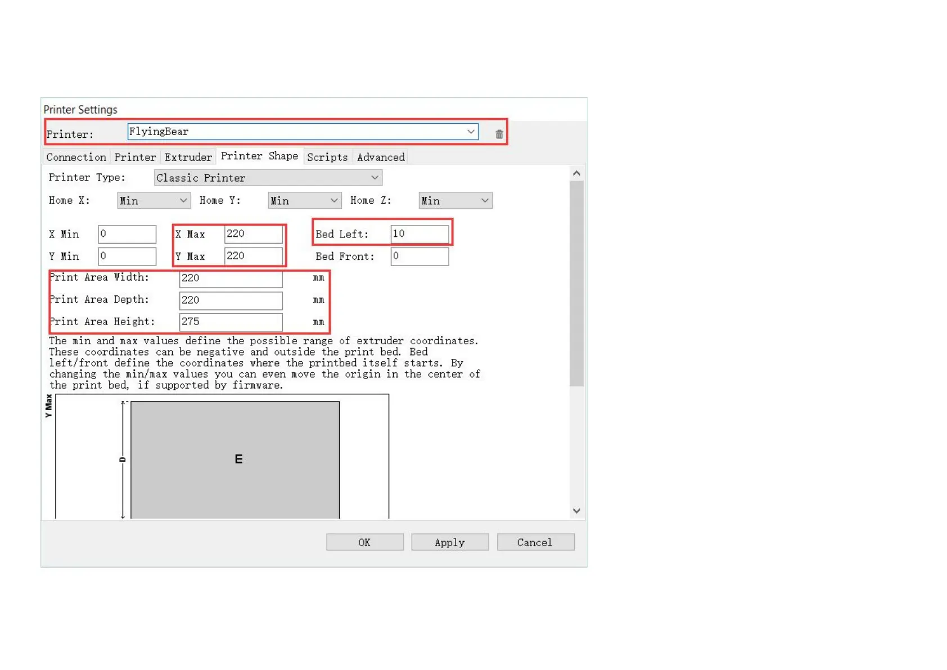Click the 'Print Area Height:' label
The height and width of the screenshot is (670, 947).
point(102,322)
